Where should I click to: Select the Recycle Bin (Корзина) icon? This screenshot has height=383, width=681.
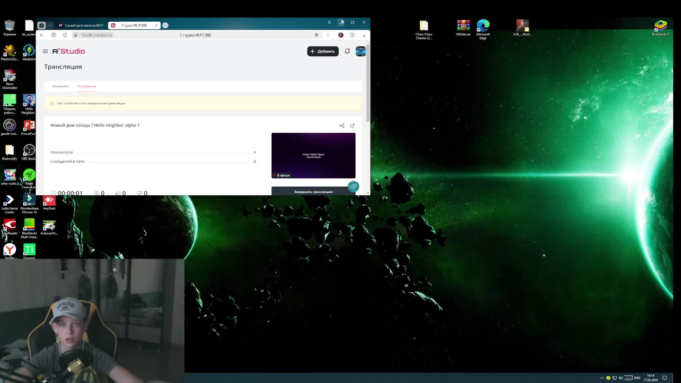pyautogui.click(x=10, y=28)
